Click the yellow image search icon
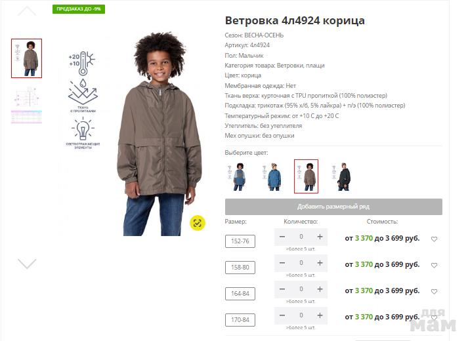The image size is (466, 341). pos(198,223)
